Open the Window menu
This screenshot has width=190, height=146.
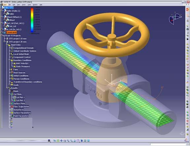click(x=35, y=5)
